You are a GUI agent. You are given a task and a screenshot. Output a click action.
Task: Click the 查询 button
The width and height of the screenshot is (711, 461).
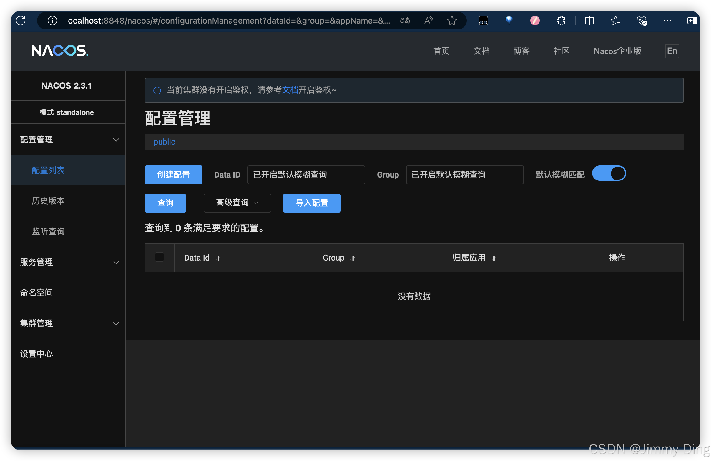click(165, 203)
